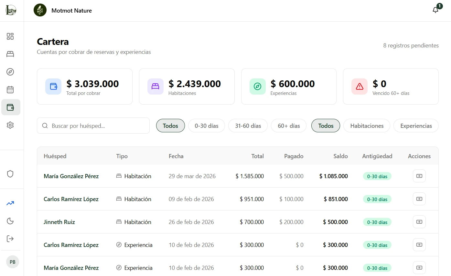Click the Buscar por huésped search field
451x276 pixels.
[x=97, y=126]
